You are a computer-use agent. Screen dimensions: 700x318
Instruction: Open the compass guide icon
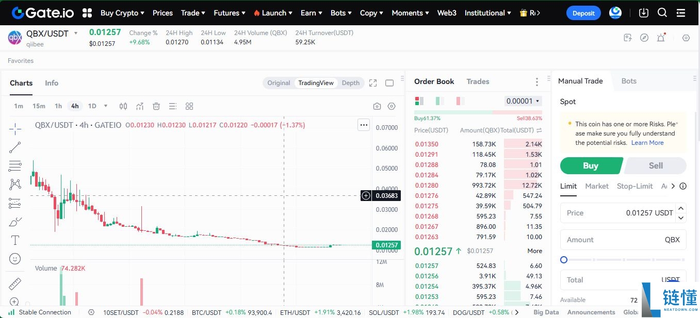[x=644, y=38]
